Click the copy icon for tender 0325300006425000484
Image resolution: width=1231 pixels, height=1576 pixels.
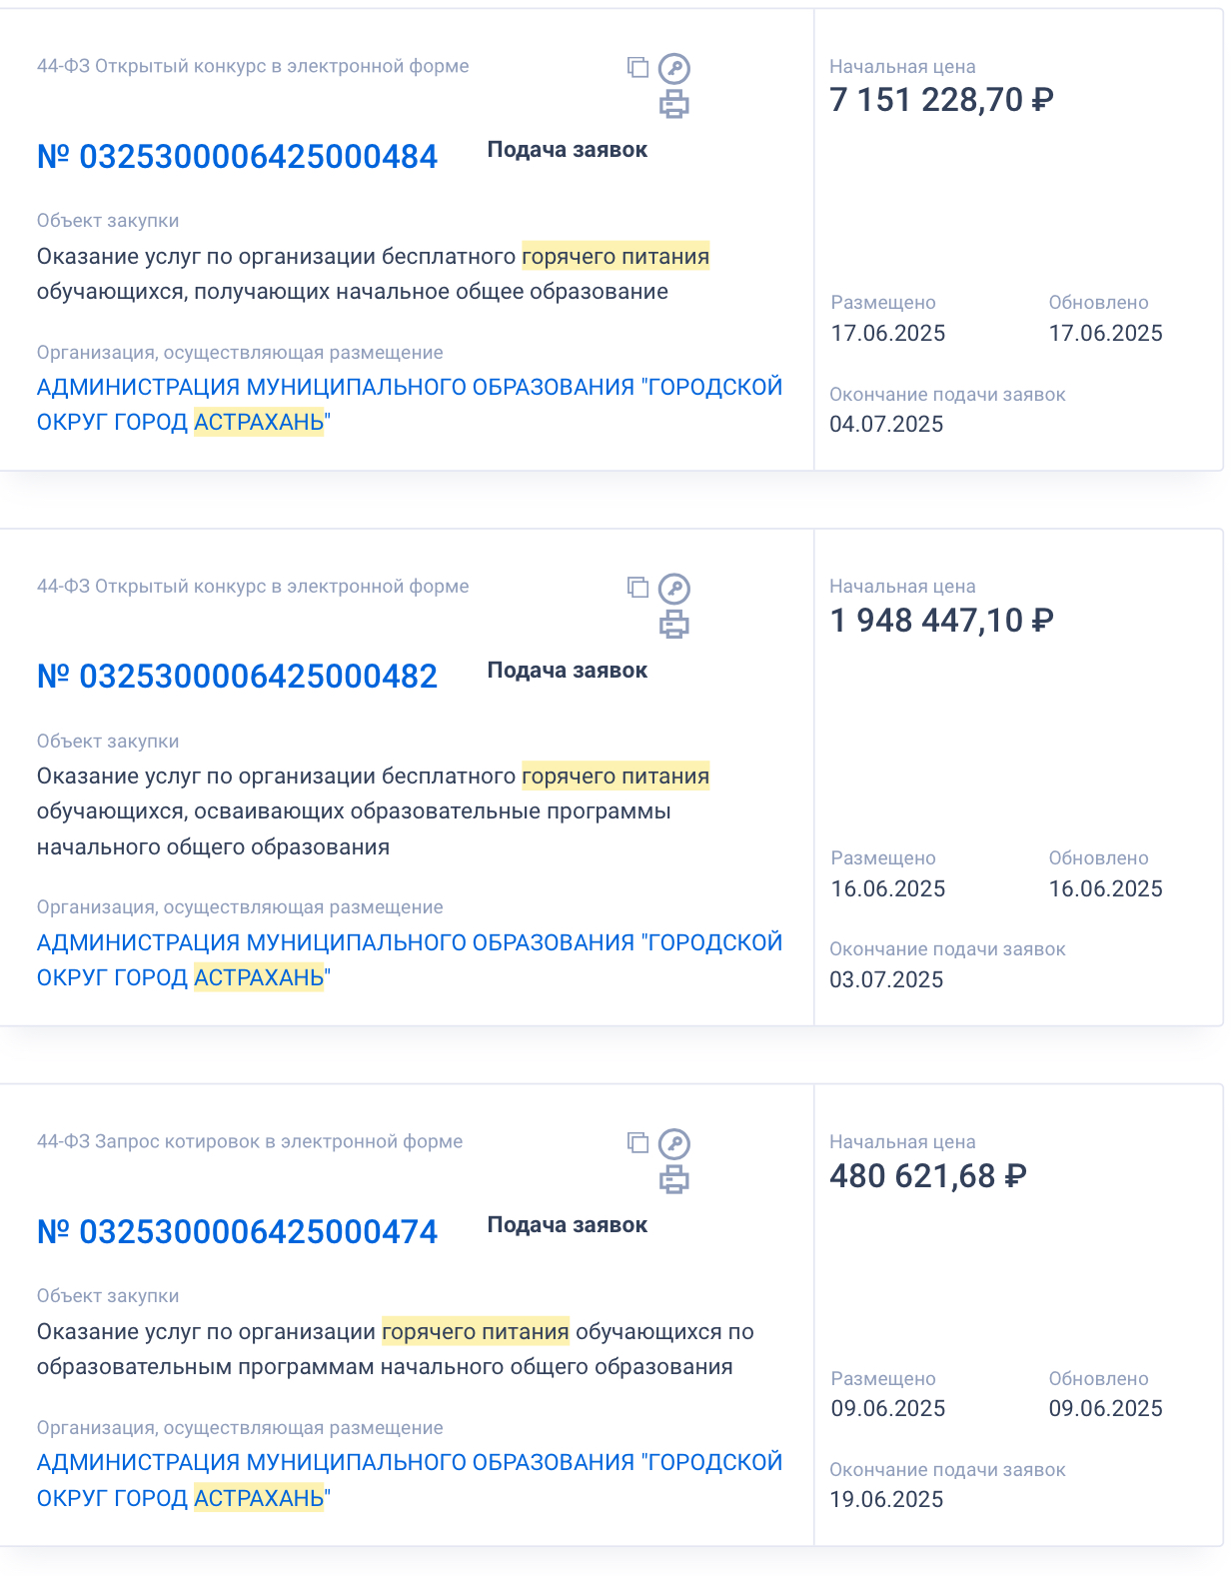coord(637,67)
